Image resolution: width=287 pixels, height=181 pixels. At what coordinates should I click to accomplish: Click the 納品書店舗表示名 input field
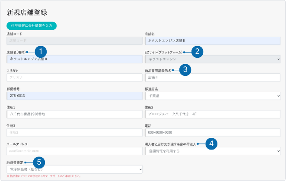pyautogui.click(x=213, y=78)
